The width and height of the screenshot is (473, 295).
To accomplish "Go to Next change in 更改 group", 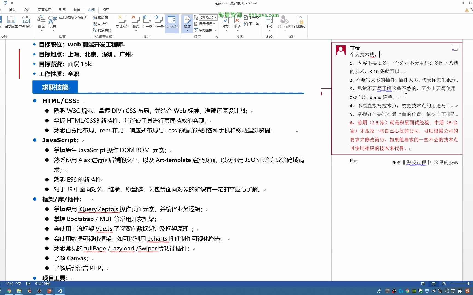I will point(251,24).
